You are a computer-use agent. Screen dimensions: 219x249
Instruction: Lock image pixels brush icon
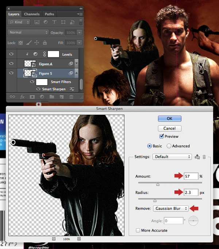point(29,43)
